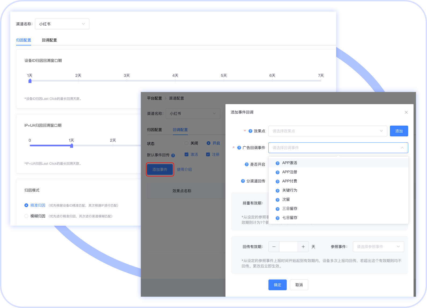Choose APP激活 from callback event list

point(339,163)
